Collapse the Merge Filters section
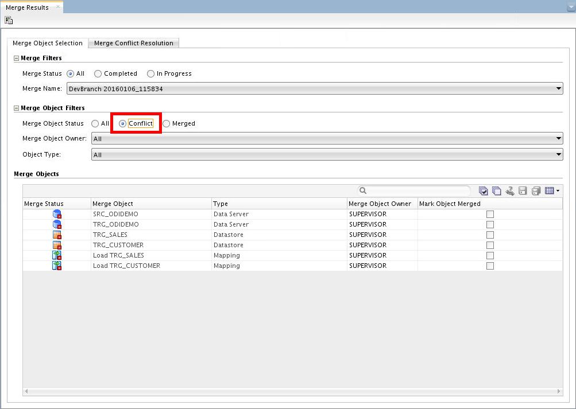 (16, 59)
